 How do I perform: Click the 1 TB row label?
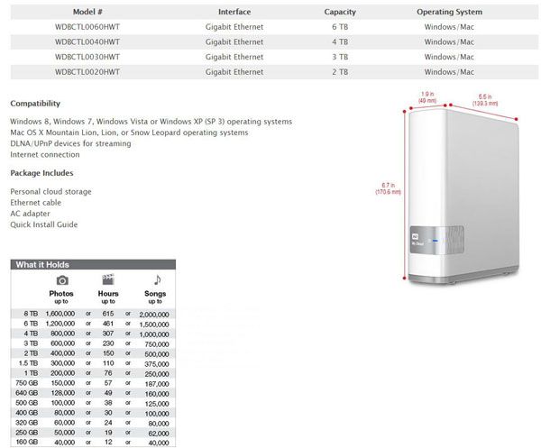click(x=31, y=373)
